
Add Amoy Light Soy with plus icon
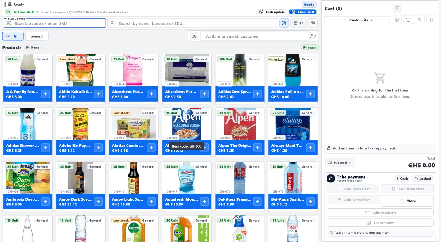pyautogui.click(x=151, y=202)
